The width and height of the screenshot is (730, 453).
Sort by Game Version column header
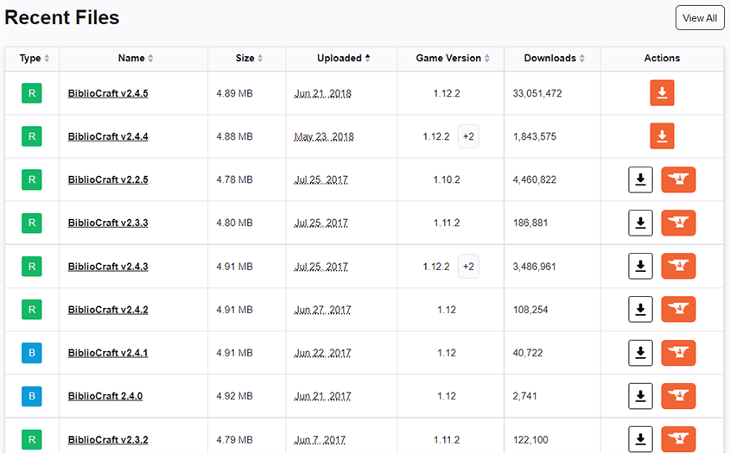(x=453, y=59)
